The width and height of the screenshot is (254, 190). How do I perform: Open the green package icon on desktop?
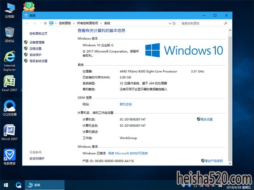(29, 6)
